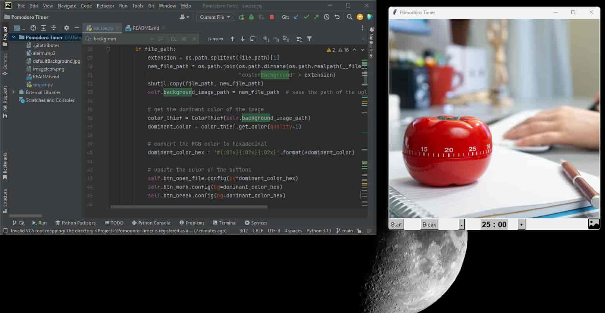Image resolution: width=605 pixels, height=313 pixels.
Task: Expand External Libraries node
Action: 14,92
